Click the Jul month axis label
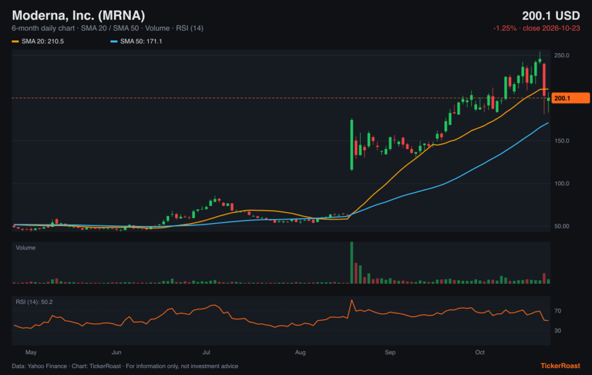The width and height of the screenshot is (592, 375). click(x=206, y=352)
